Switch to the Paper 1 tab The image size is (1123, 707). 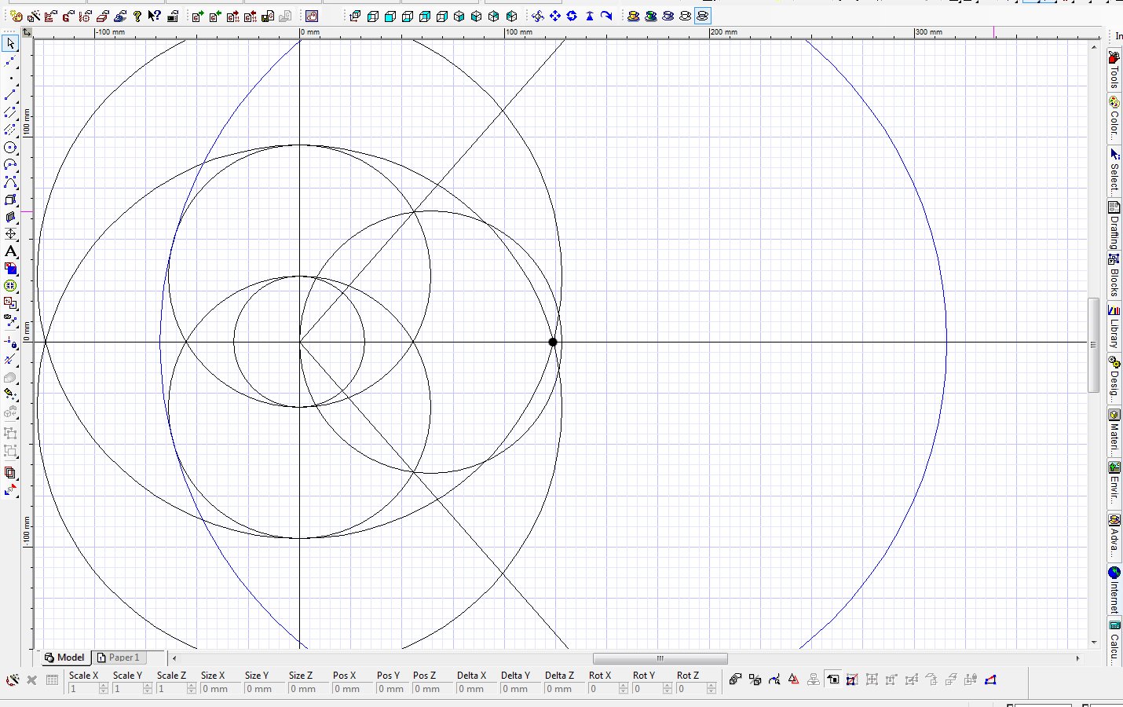118,658
